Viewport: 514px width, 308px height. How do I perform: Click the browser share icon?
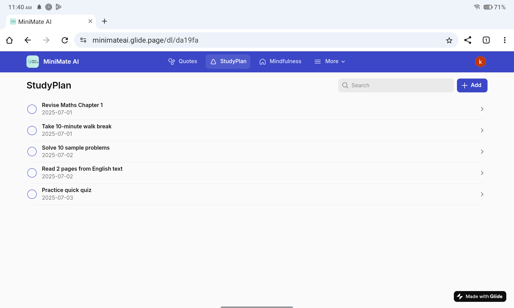pos(467,40)
